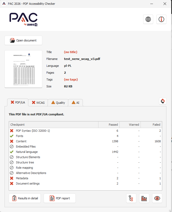The image size is (172, 212).
Task: Click the Content passed count 1398
Action: click(x=115, y=141)
